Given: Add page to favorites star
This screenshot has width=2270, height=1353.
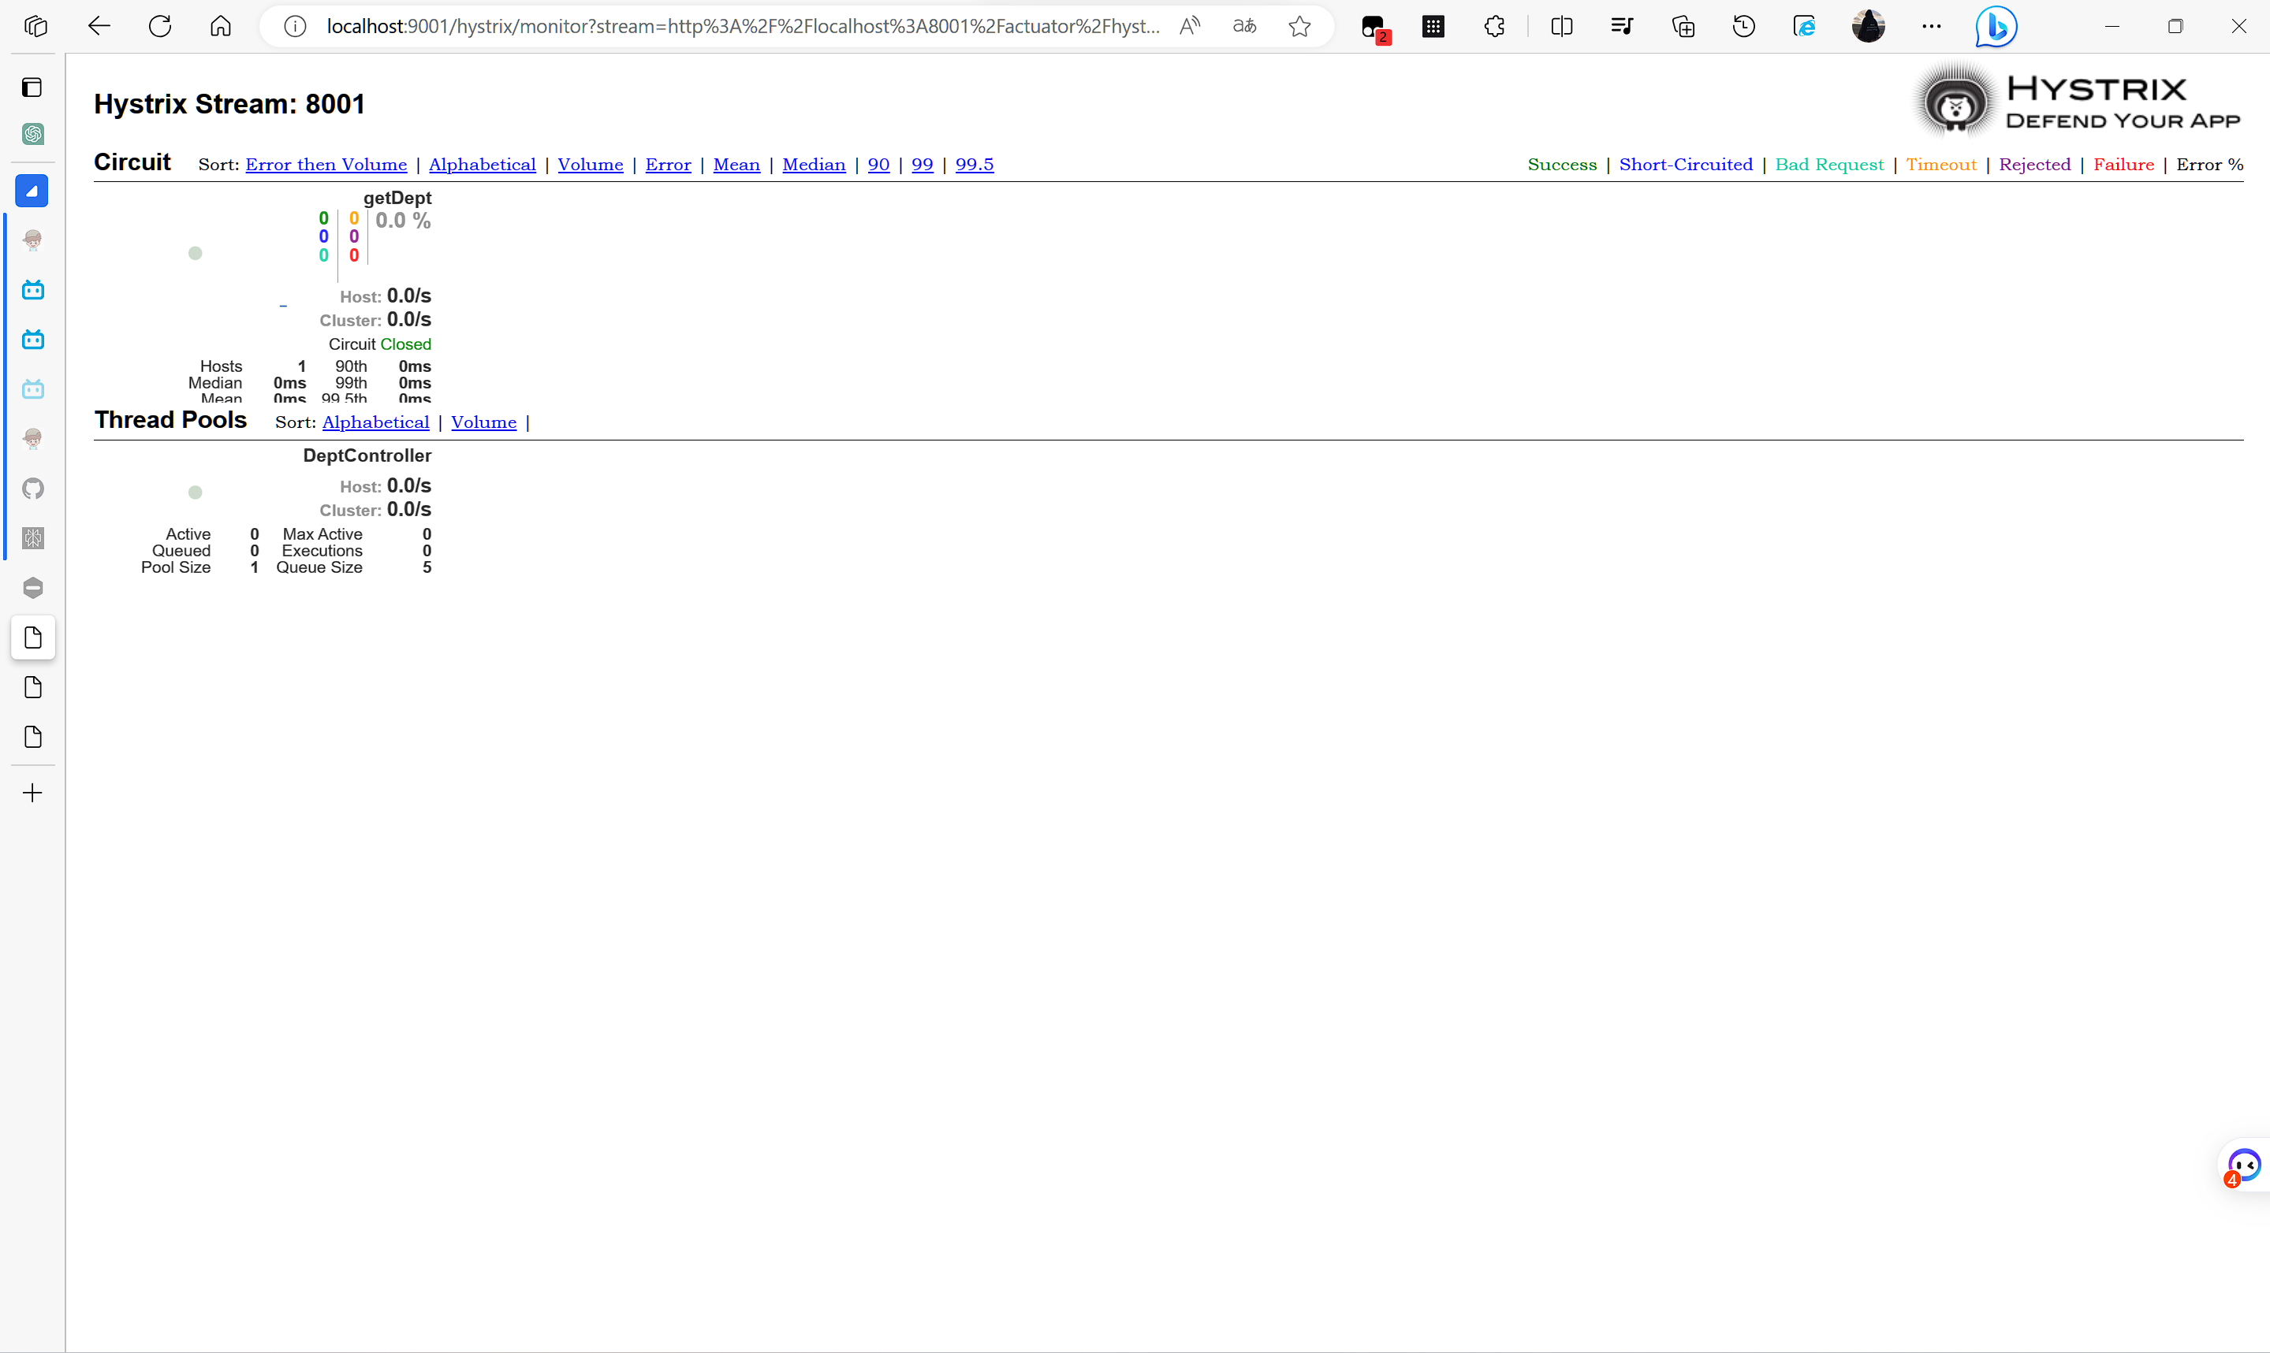Looking at the screenshot, I should click(1299, 27).
